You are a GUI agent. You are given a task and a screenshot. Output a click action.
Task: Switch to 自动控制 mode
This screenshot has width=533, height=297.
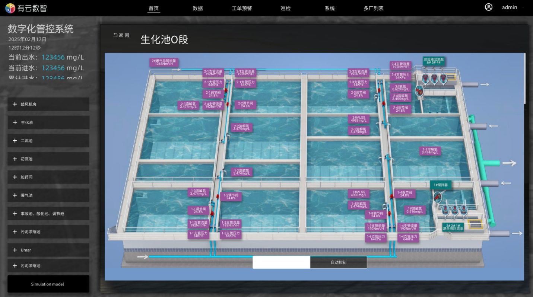point(338,262)
